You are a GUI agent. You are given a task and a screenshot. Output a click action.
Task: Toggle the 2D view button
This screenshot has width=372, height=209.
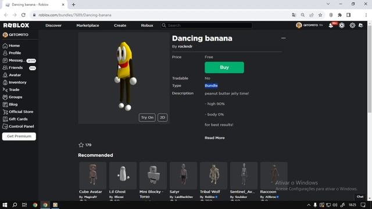[x=163, y=117]
